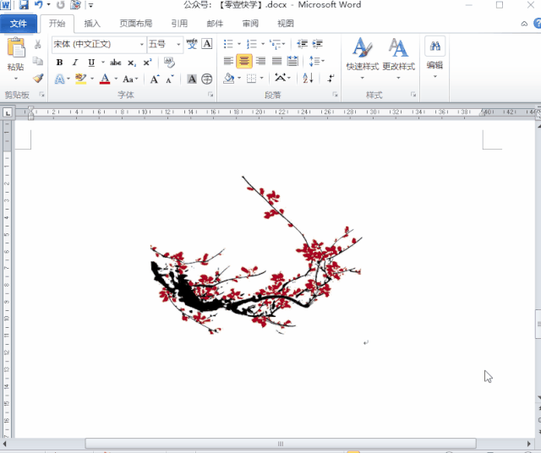
Task: Toggle Strikethrough abc formatting
Action: pos(116,63)
